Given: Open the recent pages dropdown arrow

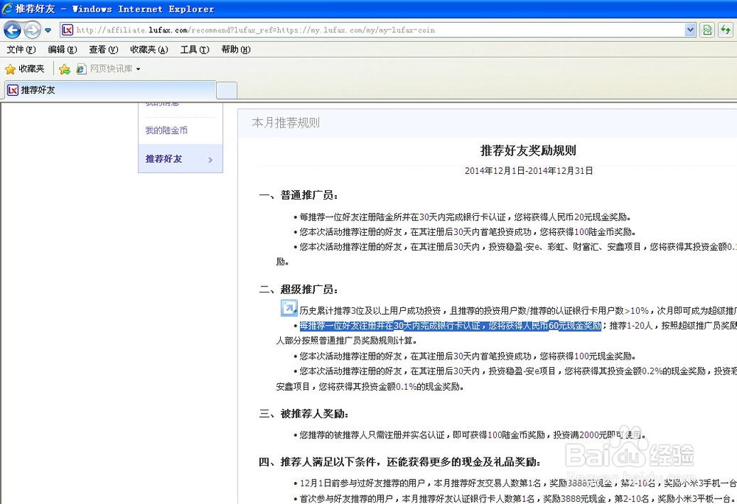Looking at the screenshot, I should coord(48,30).
